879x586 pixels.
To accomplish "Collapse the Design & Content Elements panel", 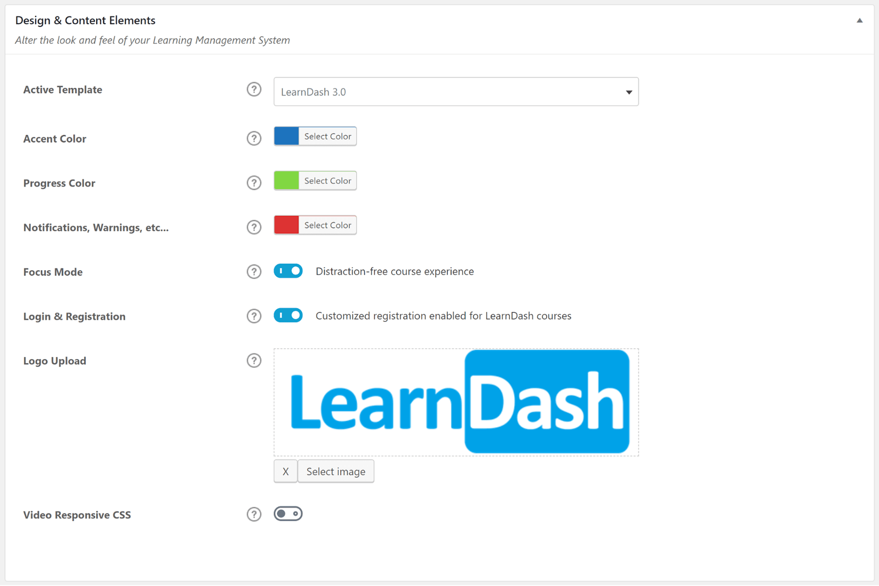I will pyautogui.click(x=859, y=20).
